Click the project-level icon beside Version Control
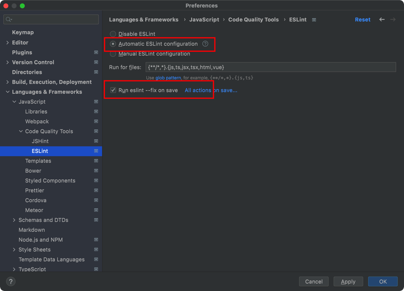The height and width of the screenshot is (291, 404). click(96, 62)
